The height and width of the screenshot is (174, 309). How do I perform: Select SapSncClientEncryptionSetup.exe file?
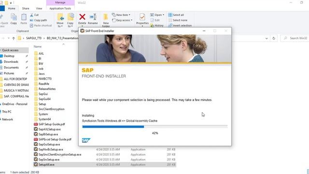[57, 155]
